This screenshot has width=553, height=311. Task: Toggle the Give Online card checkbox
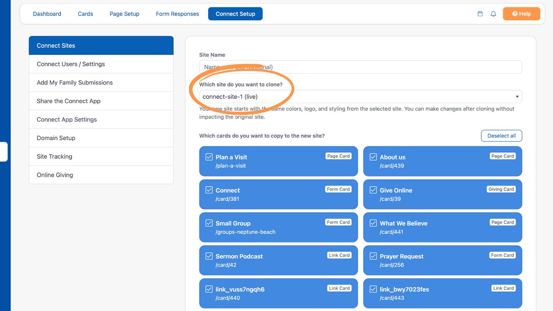pyautogui.click(x=373, y=190)
